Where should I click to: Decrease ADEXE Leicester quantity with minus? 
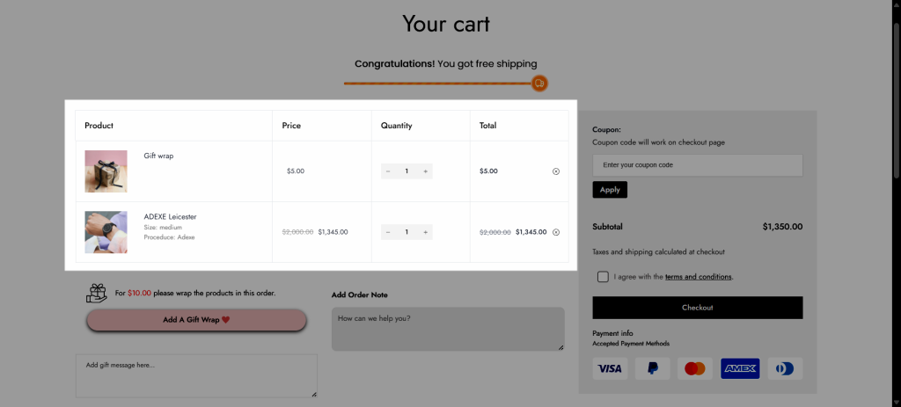388,232
